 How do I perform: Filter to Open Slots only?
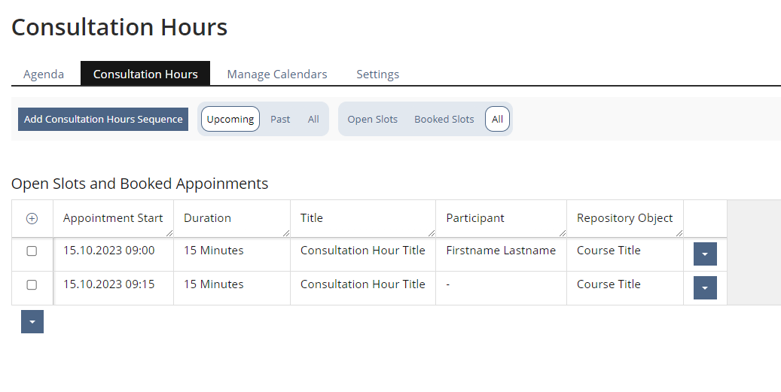[372, 119]
